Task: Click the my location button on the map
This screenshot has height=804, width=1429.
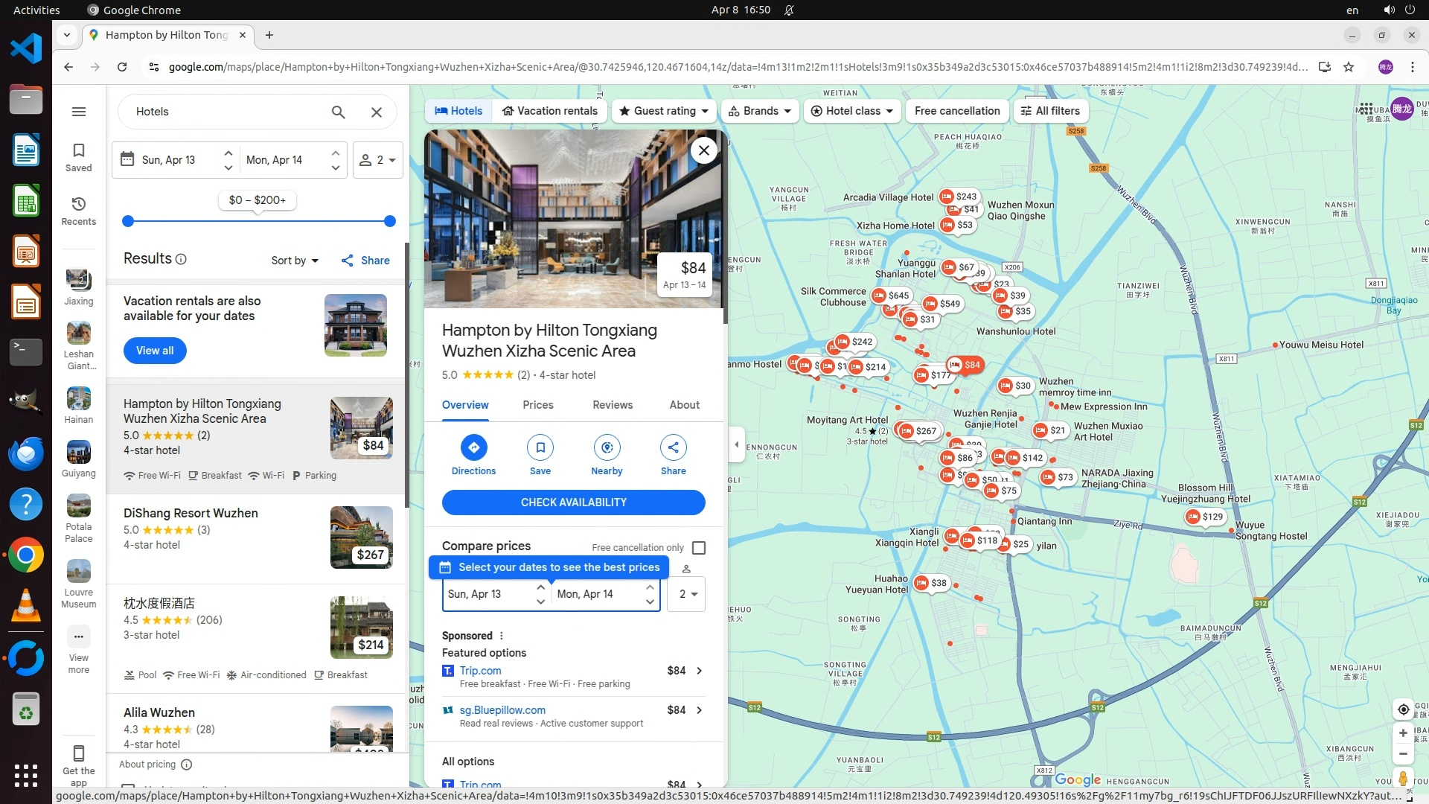Action: coord(1403,709)
